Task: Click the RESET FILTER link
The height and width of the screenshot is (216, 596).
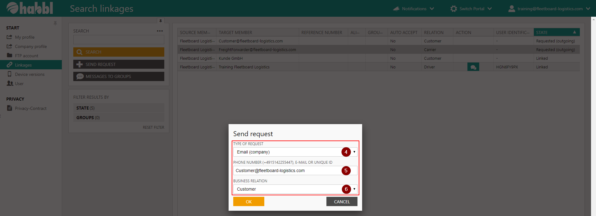Action: [x=153, y=127]
